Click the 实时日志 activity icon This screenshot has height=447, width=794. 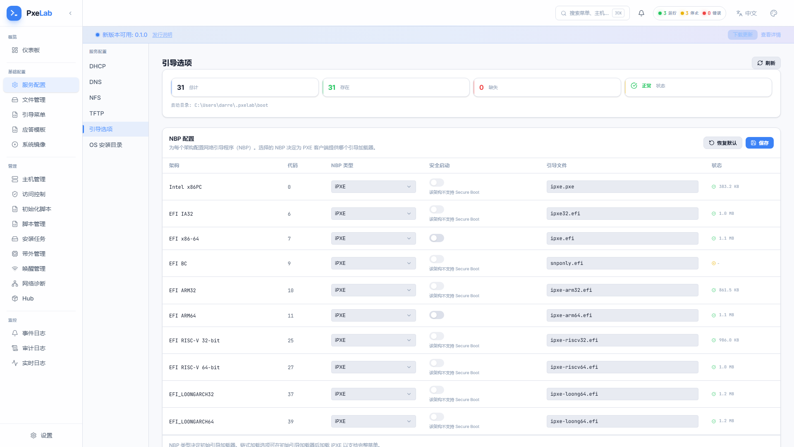(15, 363)
